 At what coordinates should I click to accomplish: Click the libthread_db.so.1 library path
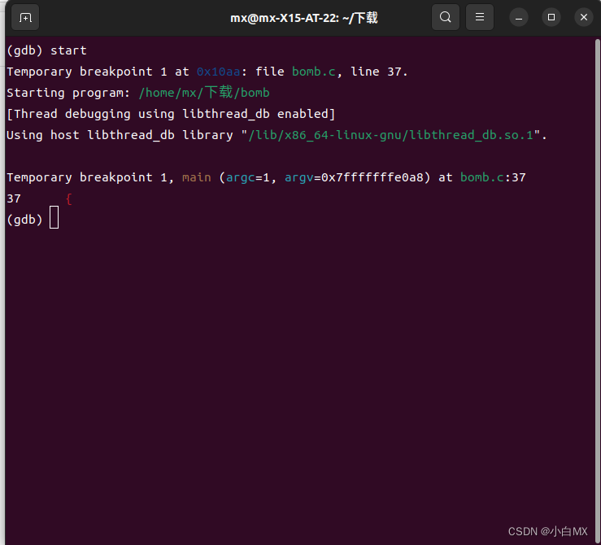(390, 135)
